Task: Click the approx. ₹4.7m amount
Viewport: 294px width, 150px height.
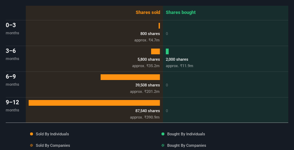Action: (x=147, y=40)
